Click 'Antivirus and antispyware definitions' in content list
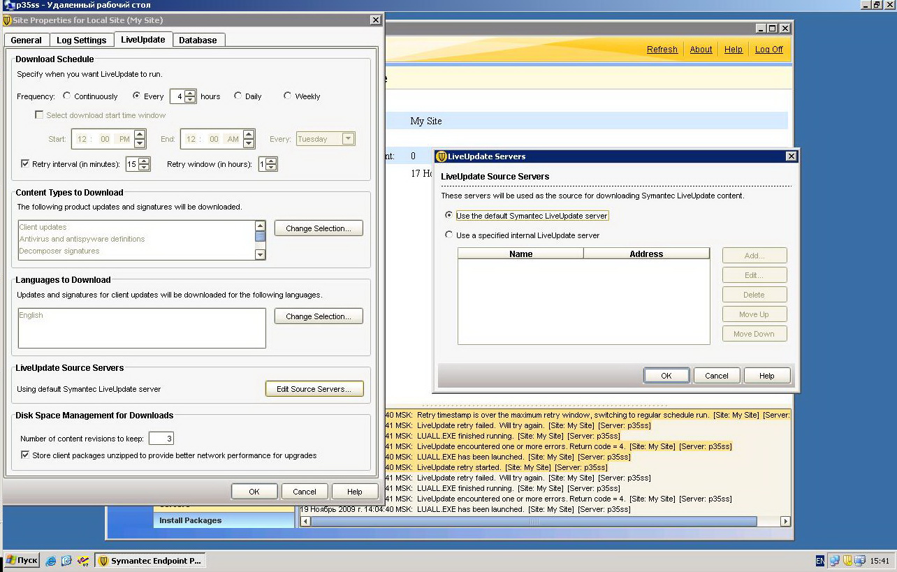 (82, 239)
